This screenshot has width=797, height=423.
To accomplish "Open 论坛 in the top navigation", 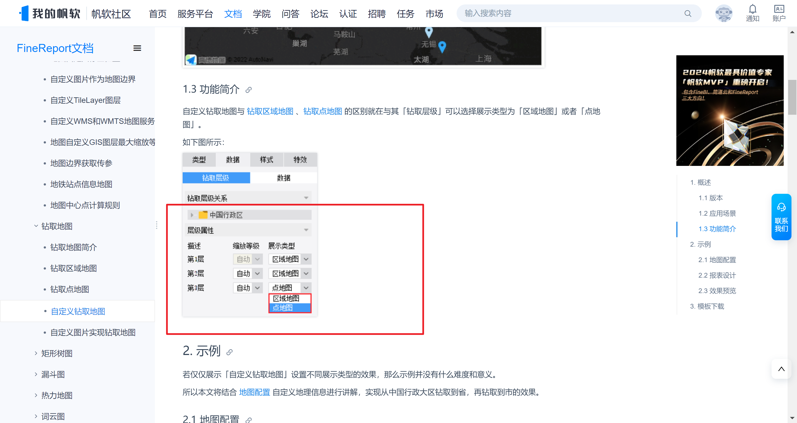I will coord(319,14).
